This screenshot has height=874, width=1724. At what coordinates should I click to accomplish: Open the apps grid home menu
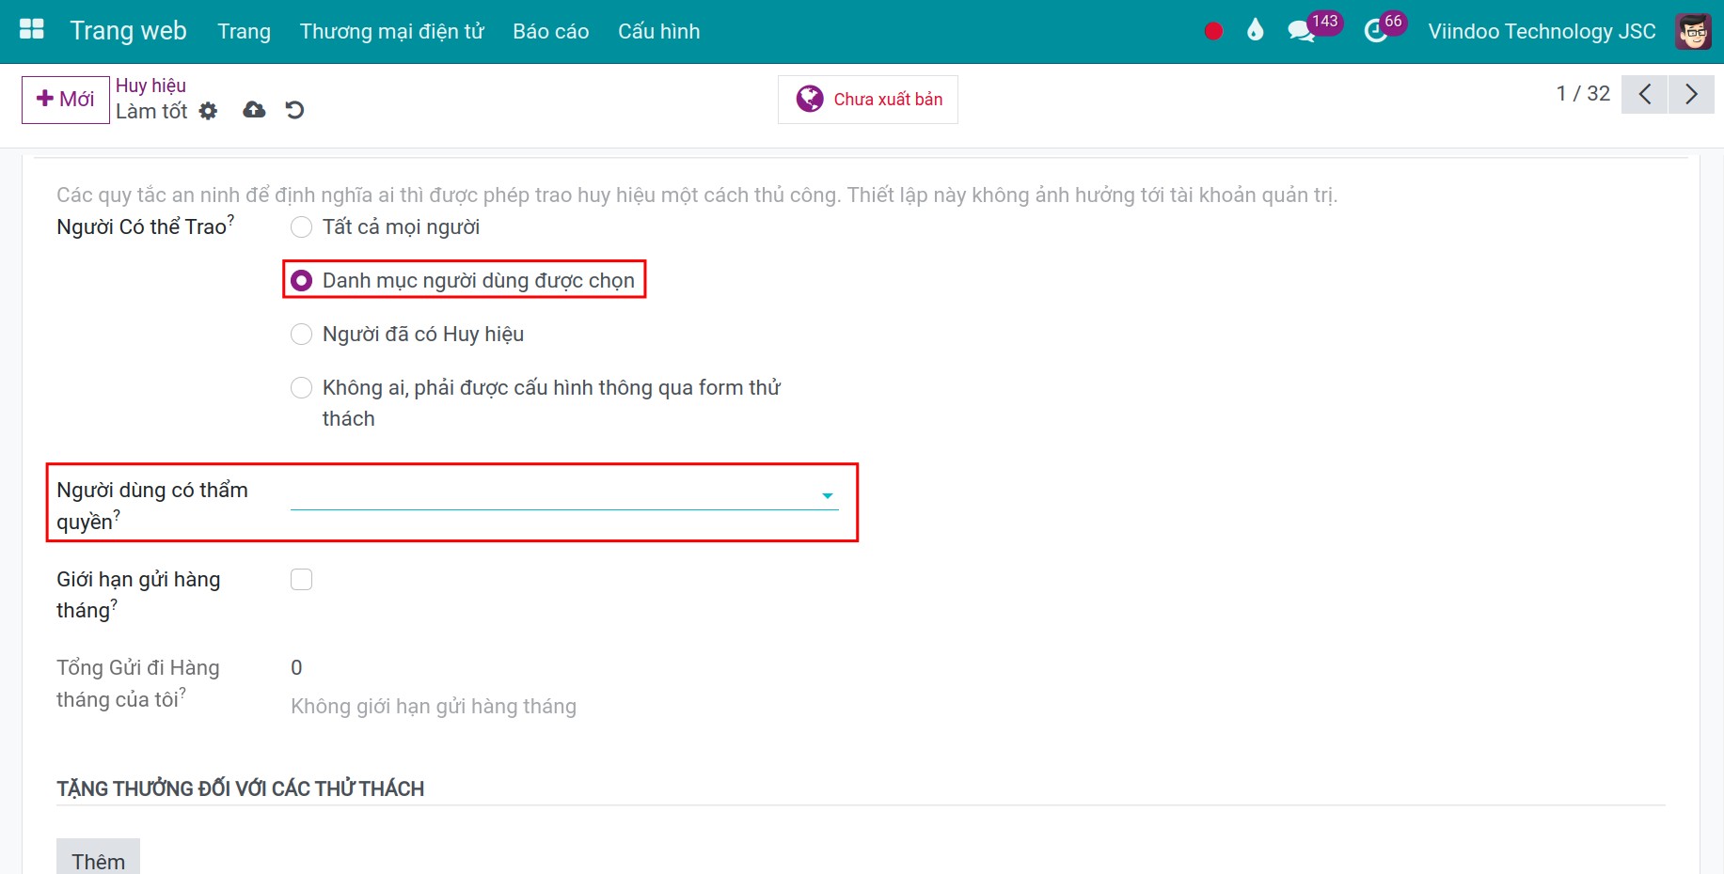32,30
